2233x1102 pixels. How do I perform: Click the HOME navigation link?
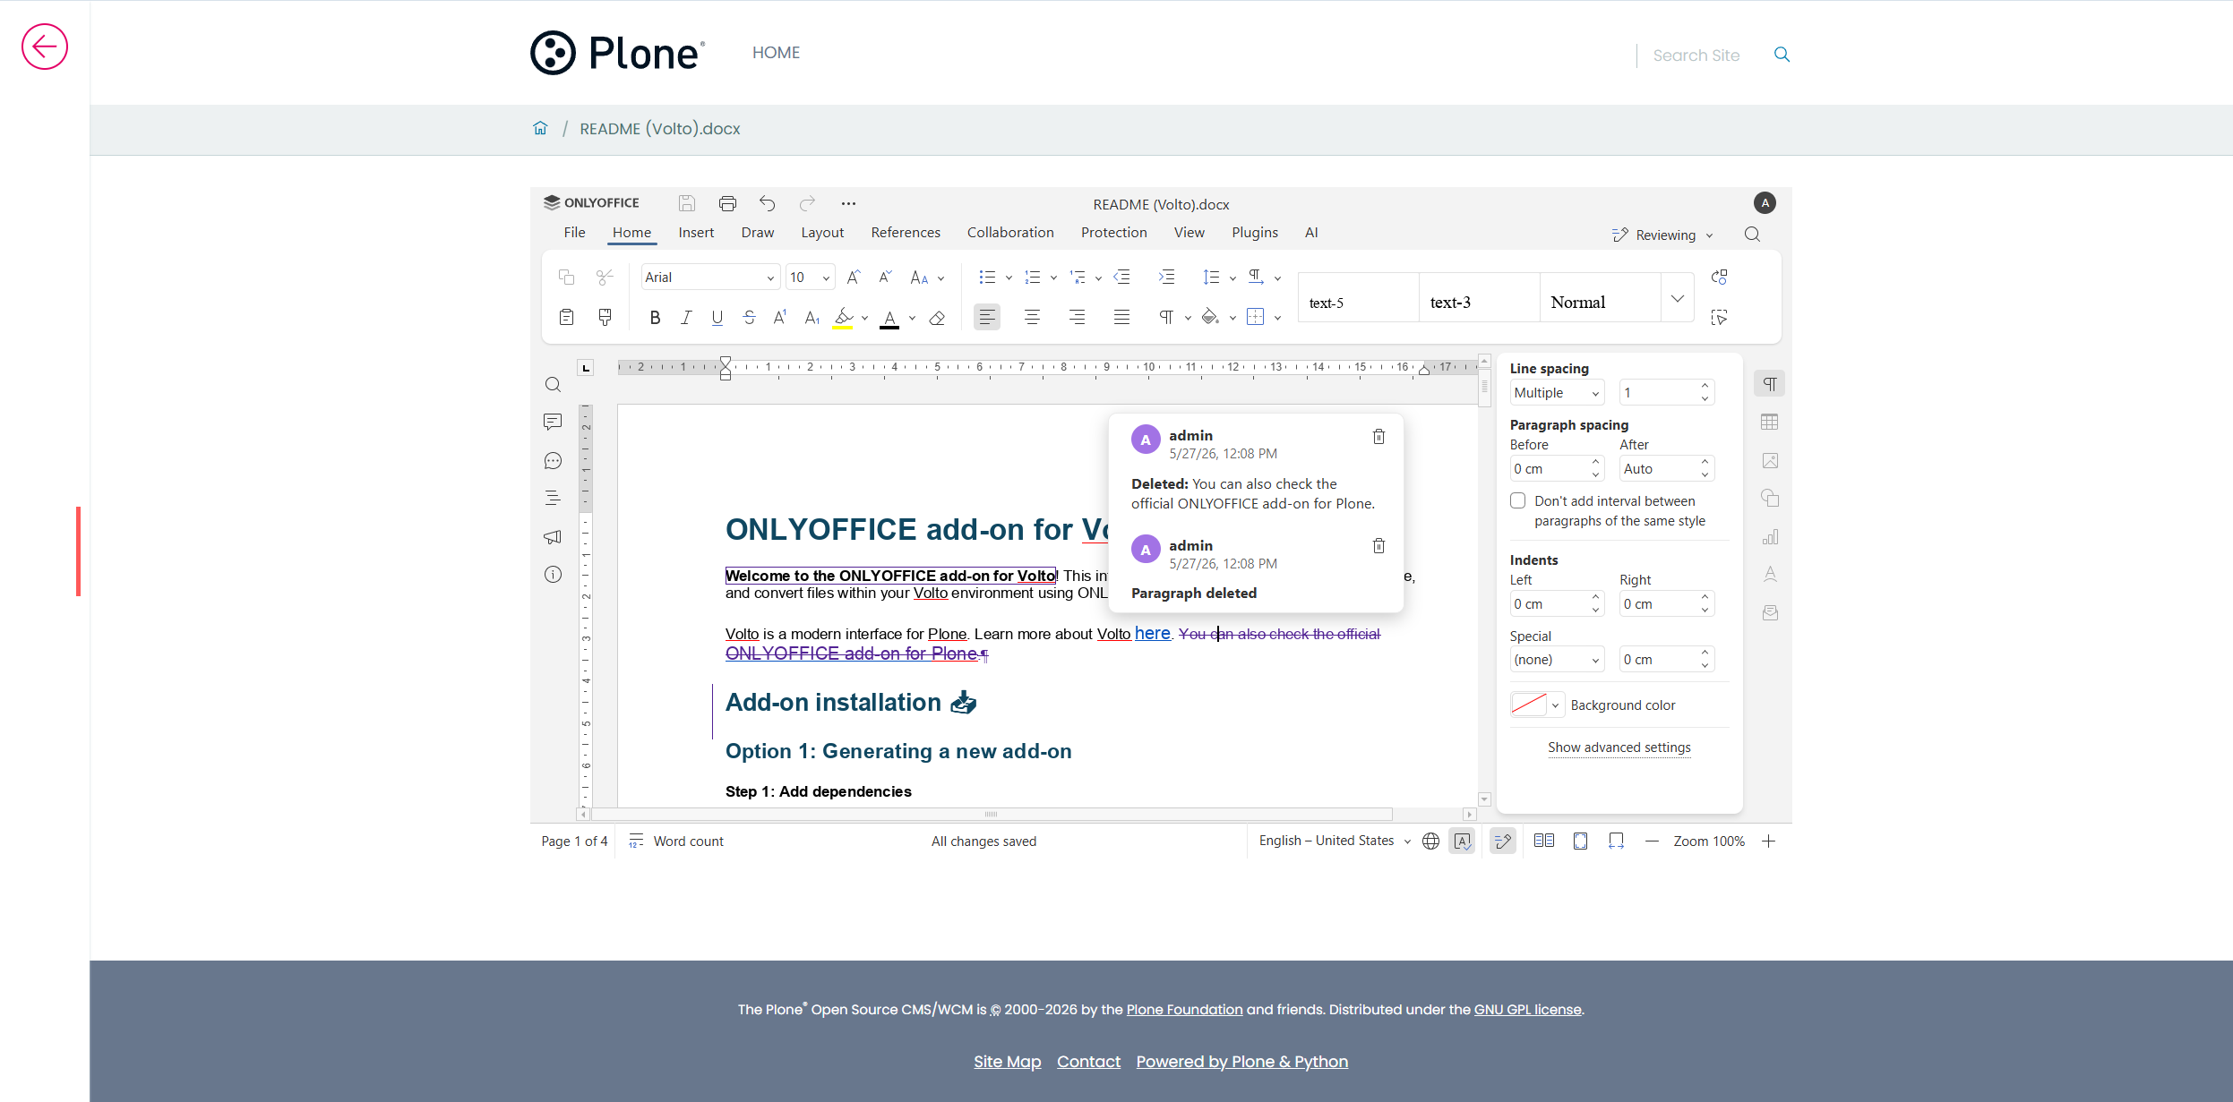click(x=776, y=53)
